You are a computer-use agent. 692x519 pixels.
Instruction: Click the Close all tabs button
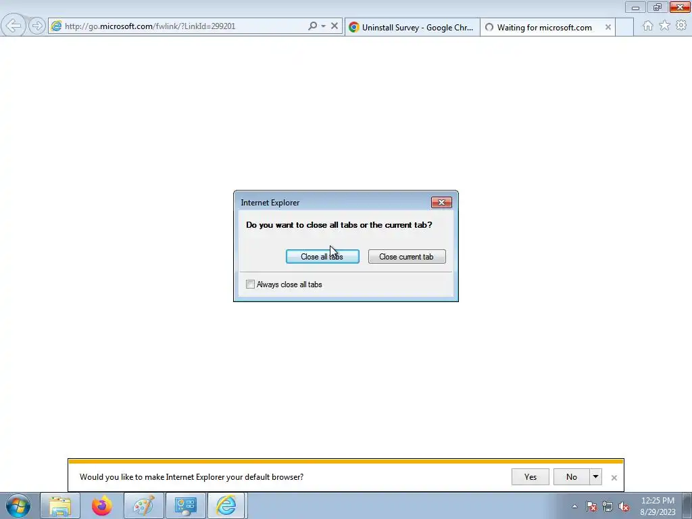[x=322, y=256]
